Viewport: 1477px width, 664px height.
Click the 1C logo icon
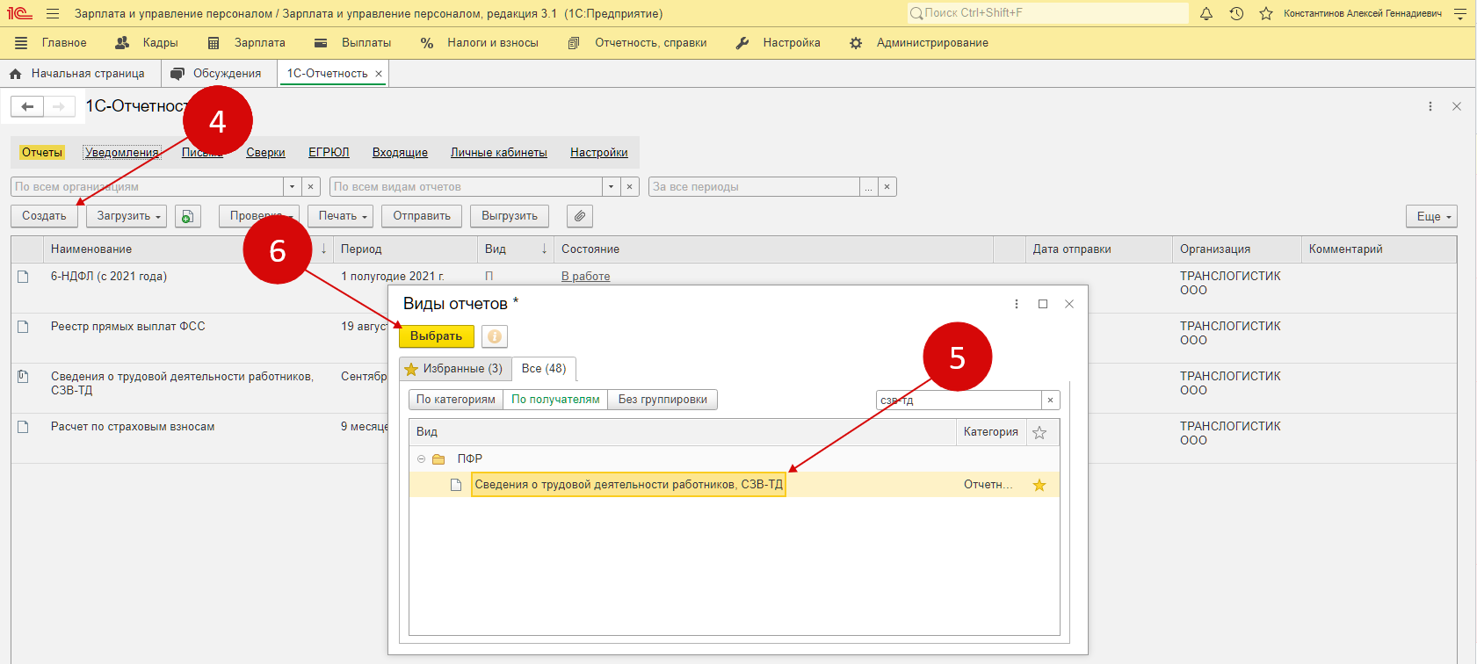[x=19, y=13]
